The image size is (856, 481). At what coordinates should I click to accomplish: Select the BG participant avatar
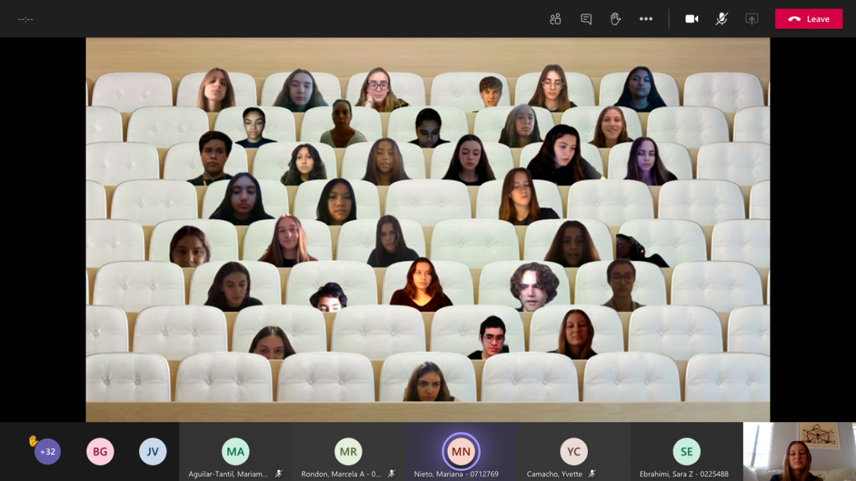(100, 452)
